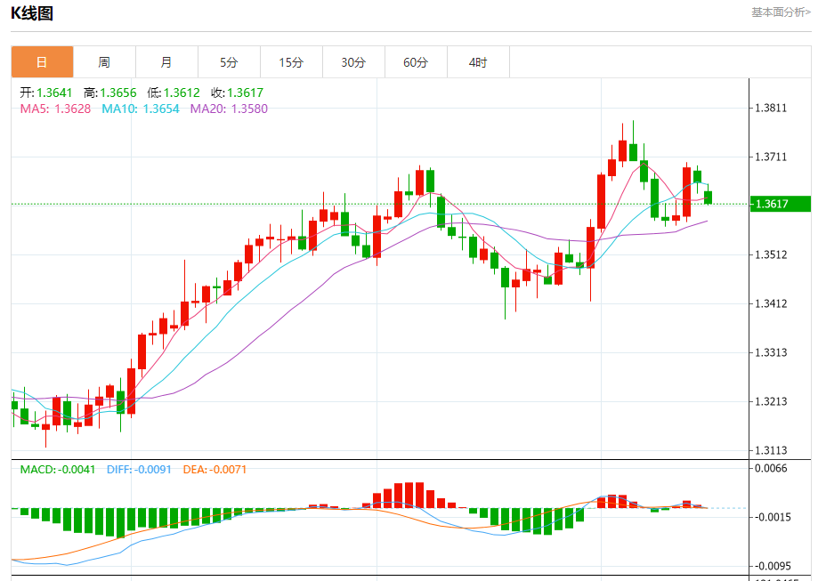This screenshot has height=581, width=818.
Task: Select the 日 daily chart tab
Action: coord(42,62)
